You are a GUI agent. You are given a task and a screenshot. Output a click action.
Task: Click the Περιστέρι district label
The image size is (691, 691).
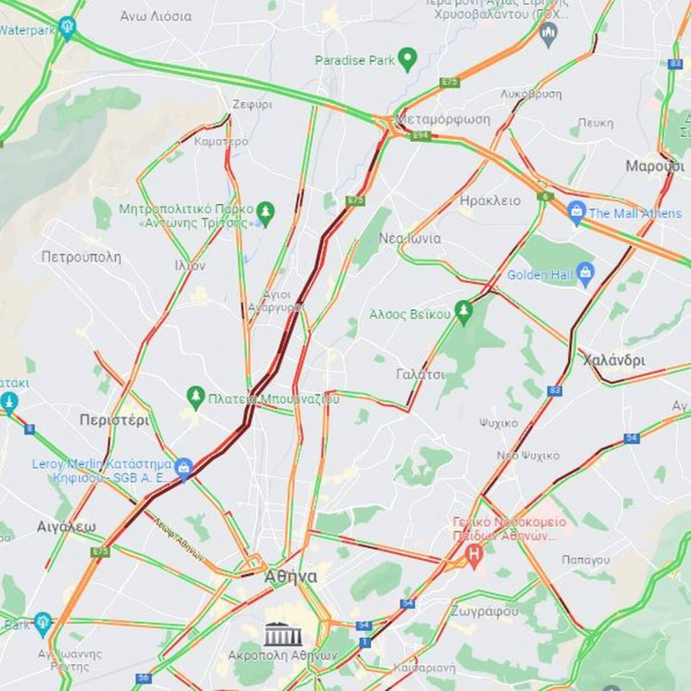pyautogui.click(x=115, y=420)
